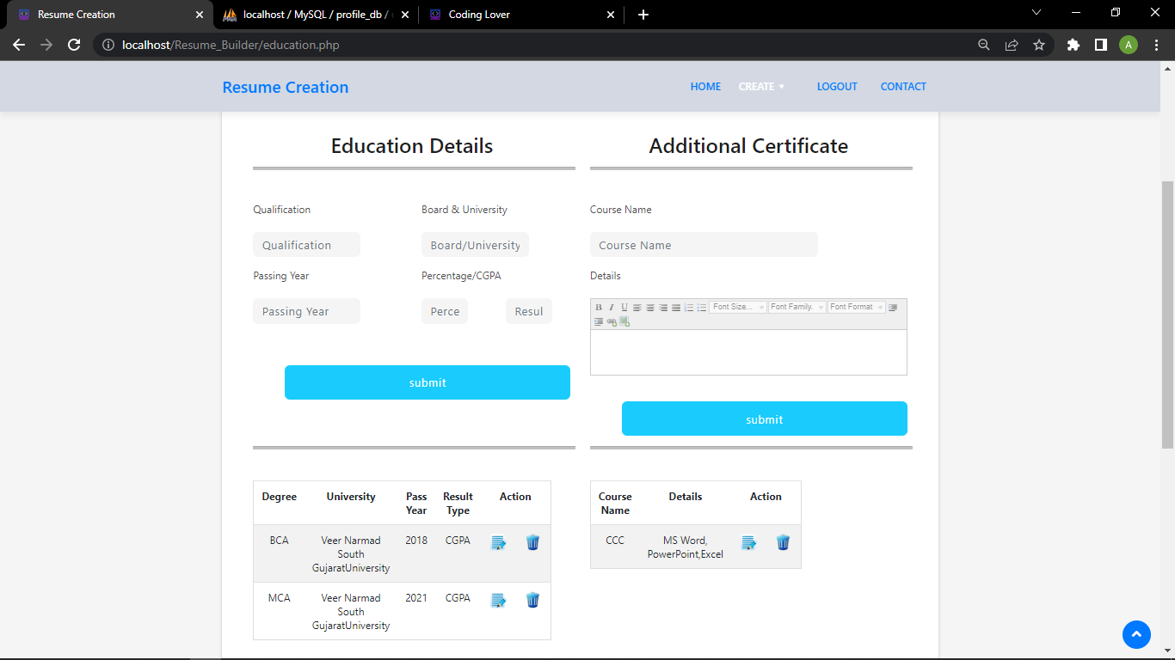Edit the CCC certificate row
This screenshot has width=1175, height=660.
[x=749, y=543]
